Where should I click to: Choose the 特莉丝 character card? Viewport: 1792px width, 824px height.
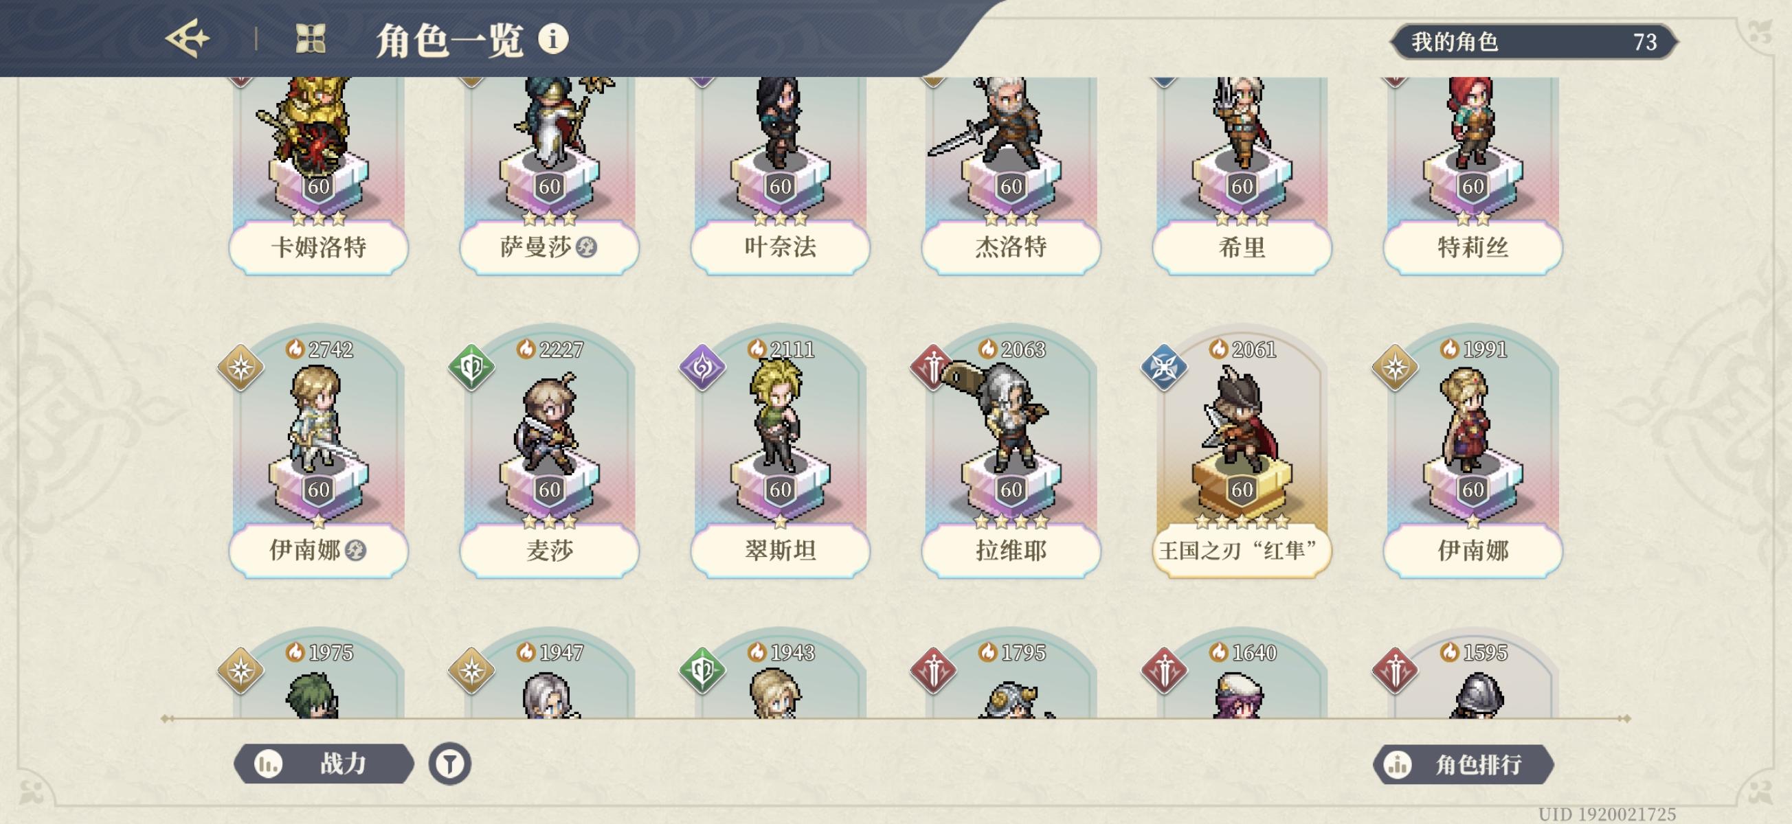coord(1472,175)
